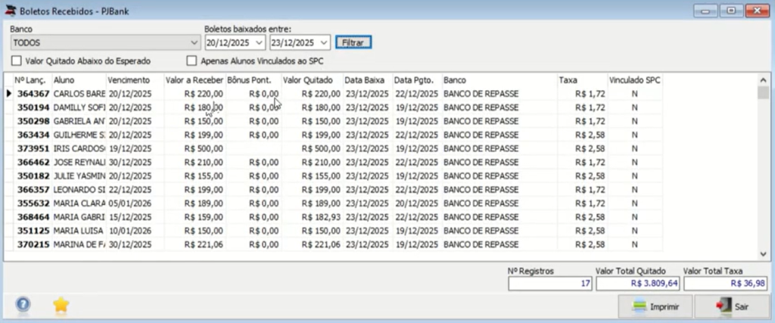
Task: Click student name LEONARDO SI
Action: point(79,190)
